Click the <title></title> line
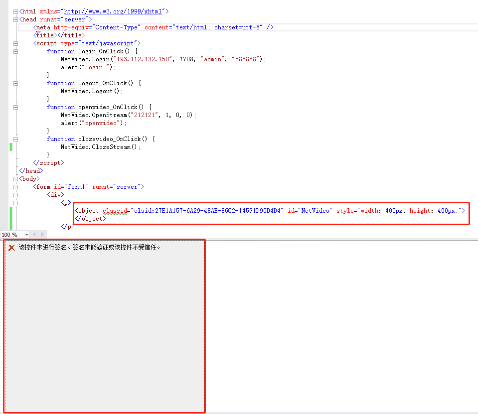The width and height of the screenshot is (478, 414). 59,35
